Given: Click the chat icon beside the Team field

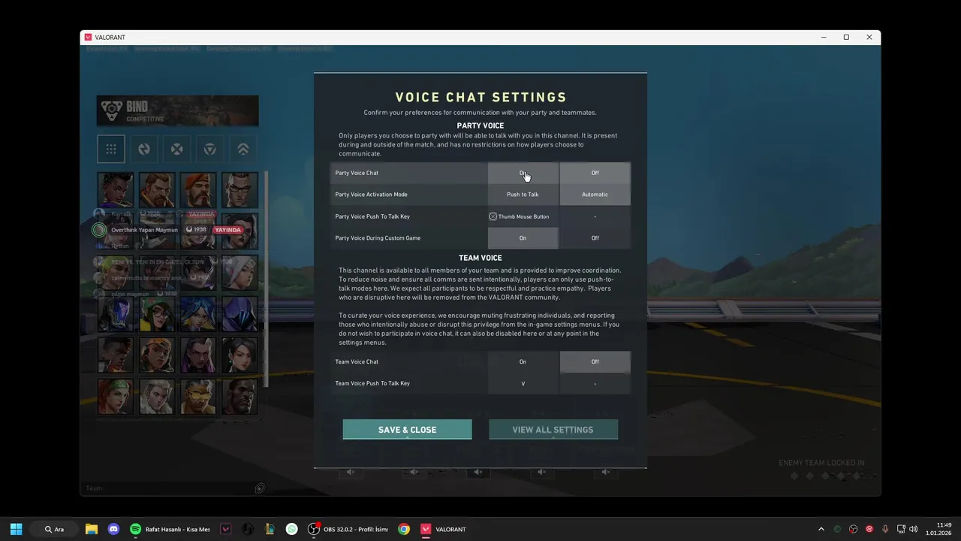Looking at the screenshot, I should click(x=260, y=488).
